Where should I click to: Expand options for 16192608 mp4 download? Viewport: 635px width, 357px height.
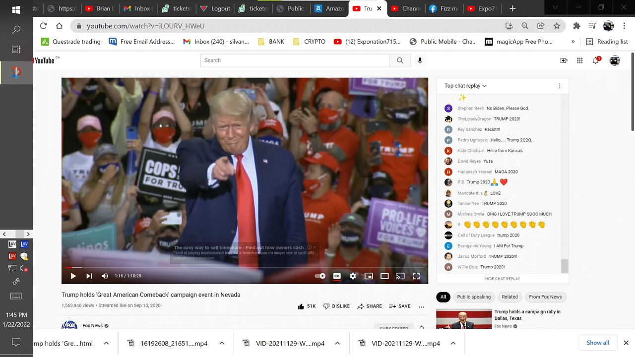[x=222, y=343]
